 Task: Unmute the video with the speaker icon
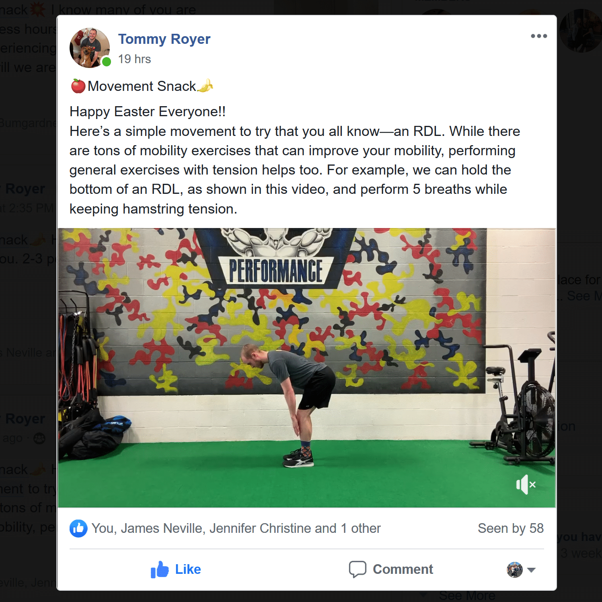[526, 485]
